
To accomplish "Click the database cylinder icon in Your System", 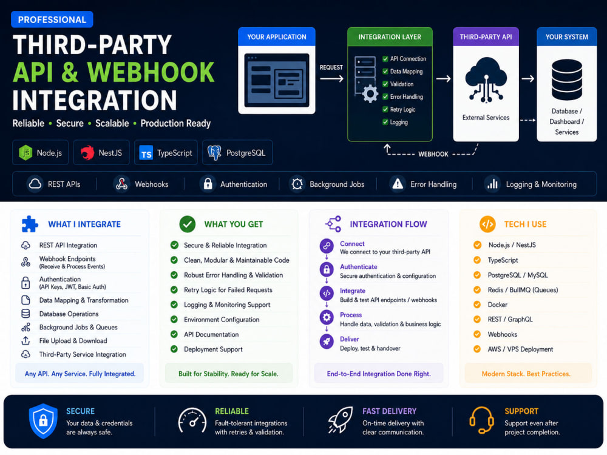I will coord(567,79).
